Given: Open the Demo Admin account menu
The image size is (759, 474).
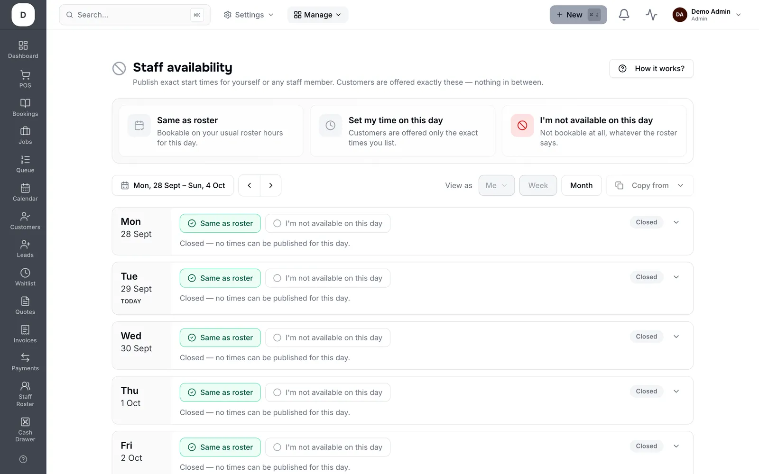Looking at the screenshot, I should click(707, 15).
